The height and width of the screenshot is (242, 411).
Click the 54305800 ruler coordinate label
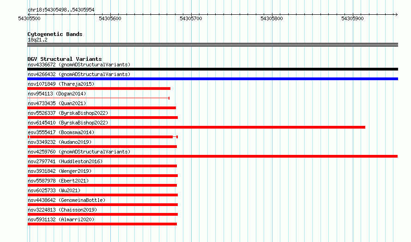tap(272, 18)
